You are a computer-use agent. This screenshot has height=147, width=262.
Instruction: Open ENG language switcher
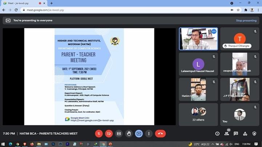click(x=237, y=144)
